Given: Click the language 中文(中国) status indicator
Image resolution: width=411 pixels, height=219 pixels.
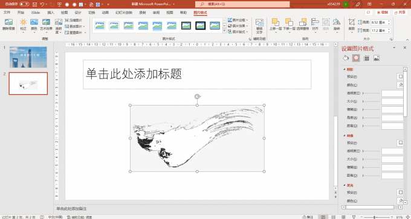Looking at the screenshot, I should pyautogui.click(x=56, y=217).
